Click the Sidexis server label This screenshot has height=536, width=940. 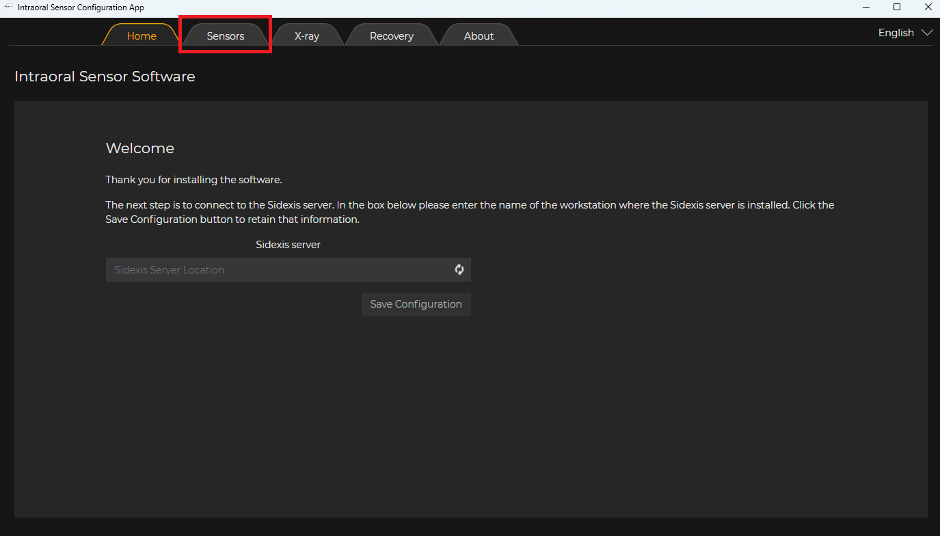tap(288, 244)
